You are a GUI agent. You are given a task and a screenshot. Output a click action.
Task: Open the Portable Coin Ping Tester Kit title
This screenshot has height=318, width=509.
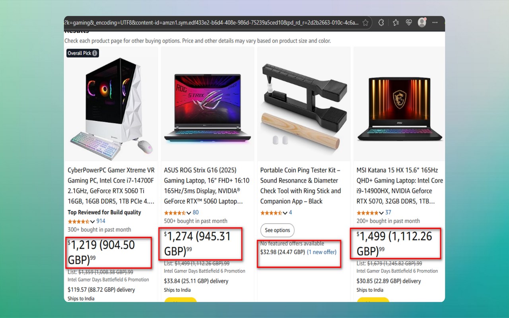301,186
